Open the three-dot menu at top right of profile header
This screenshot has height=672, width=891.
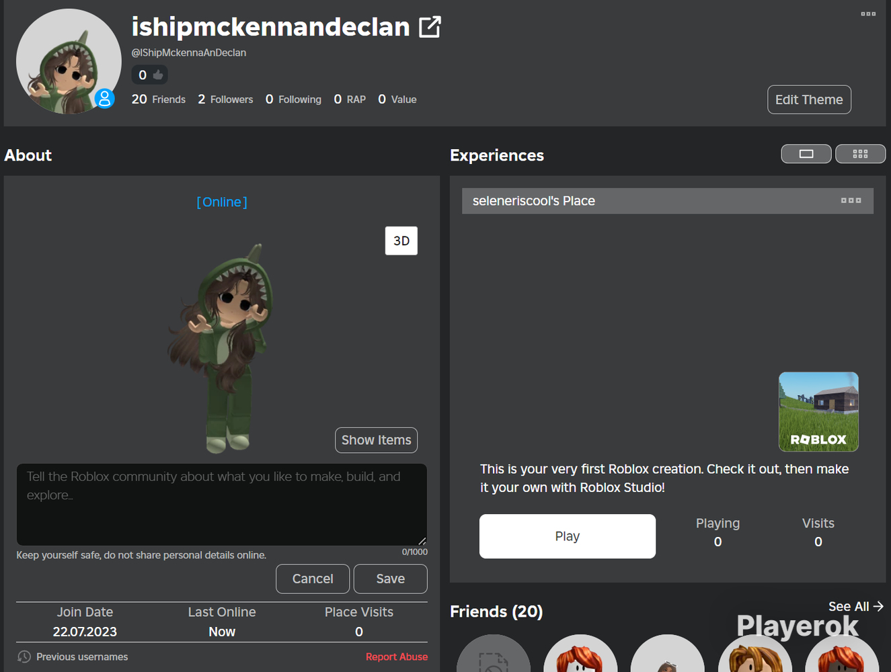tap(868, 14)
